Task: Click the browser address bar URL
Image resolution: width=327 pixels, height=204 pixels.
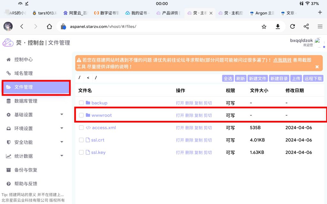Action: click(x=103, y=26)
